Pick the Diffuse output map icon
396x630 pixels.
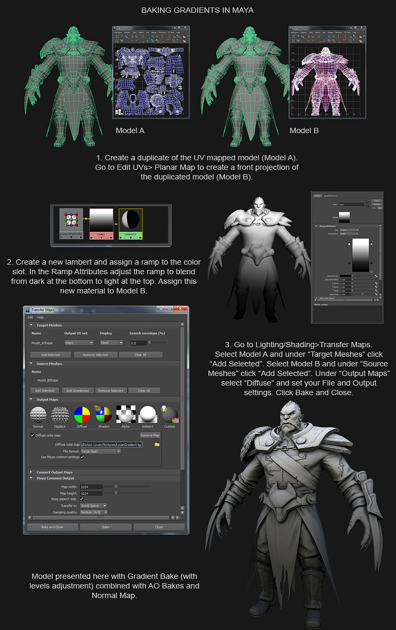(82, 415)
